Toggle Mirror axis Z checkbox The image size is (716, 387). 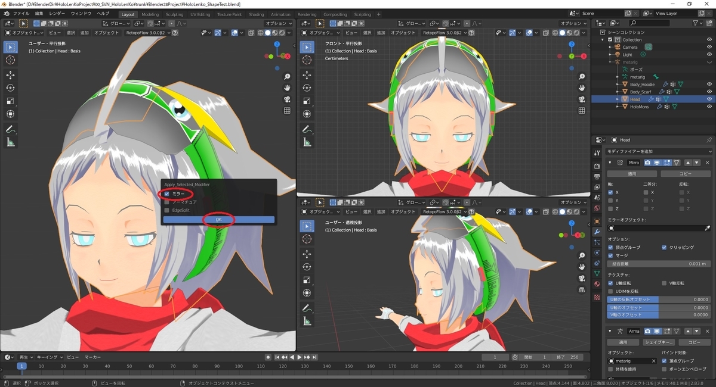610,209
